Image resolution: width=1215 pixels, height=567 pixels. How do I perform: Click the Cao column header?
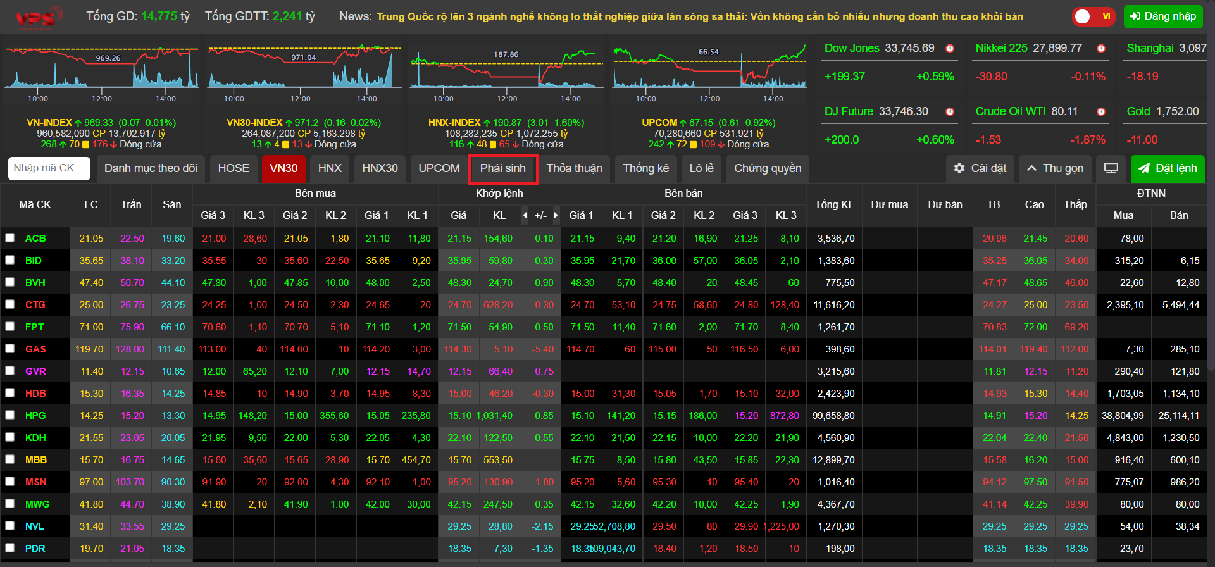click(x=1035, y=205)
